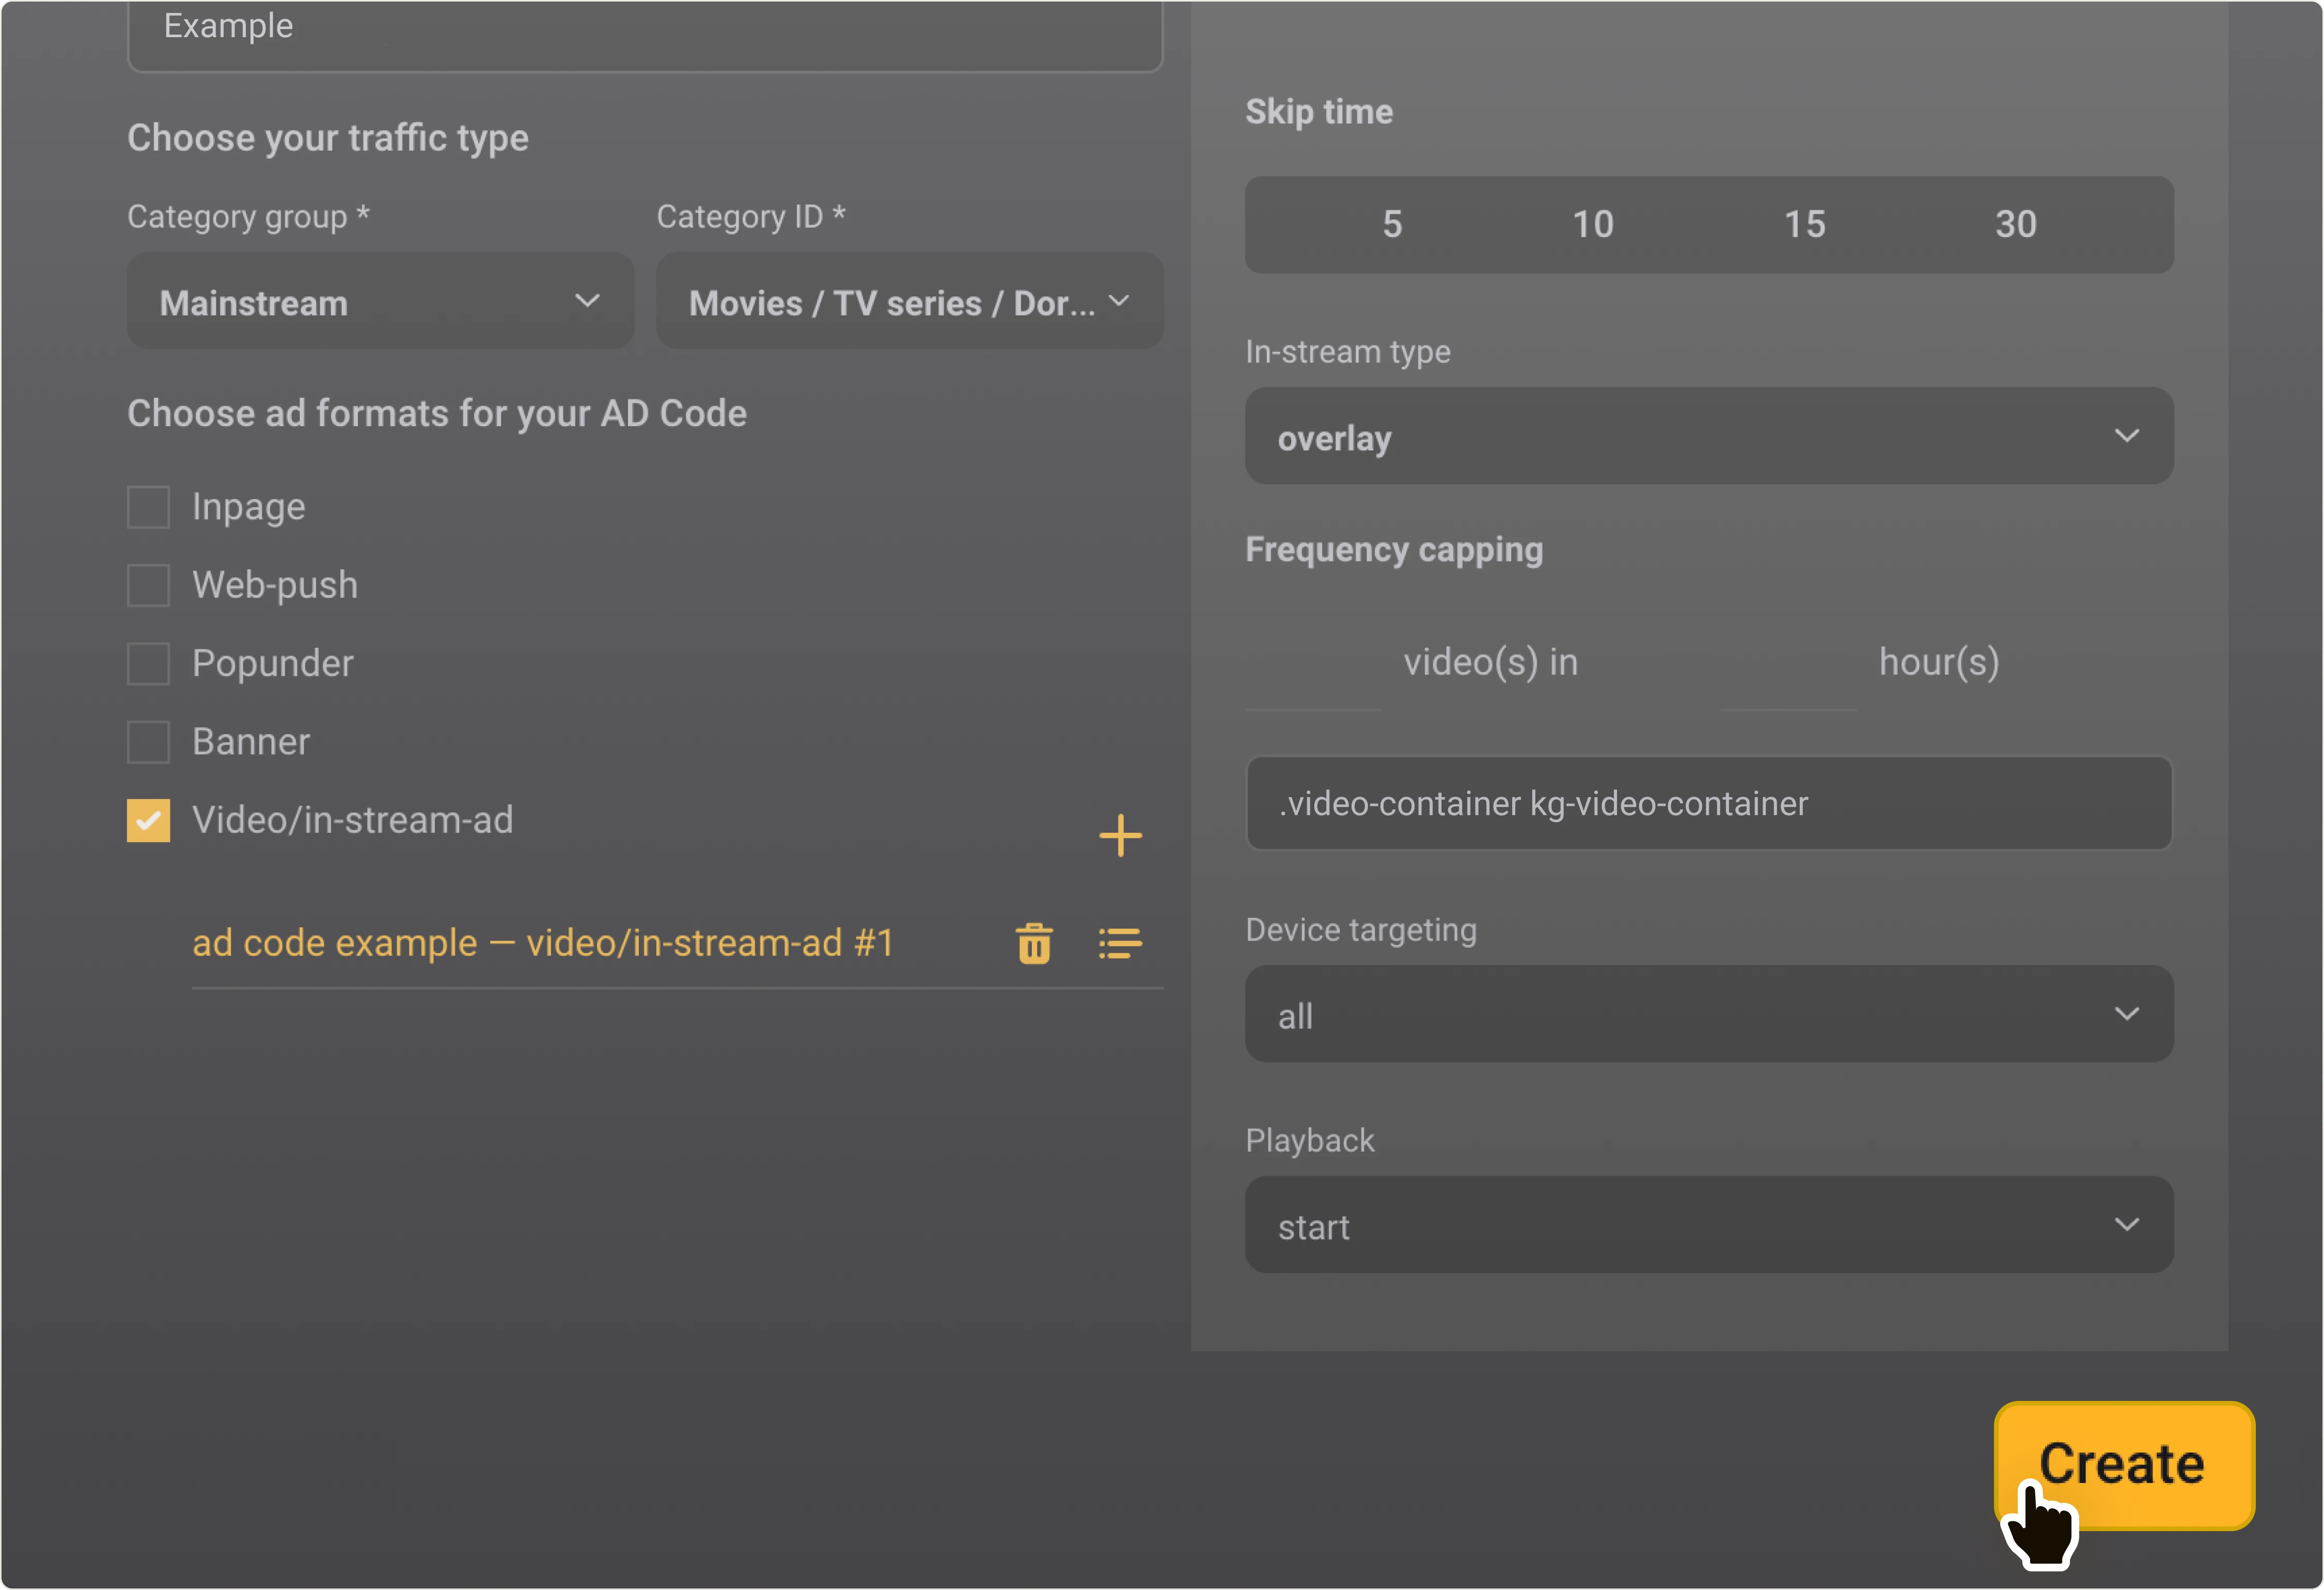This screenshot has height=1590, width=2324.
Task: Check the Inpage ad format checkbox
Action: (148, 507)
